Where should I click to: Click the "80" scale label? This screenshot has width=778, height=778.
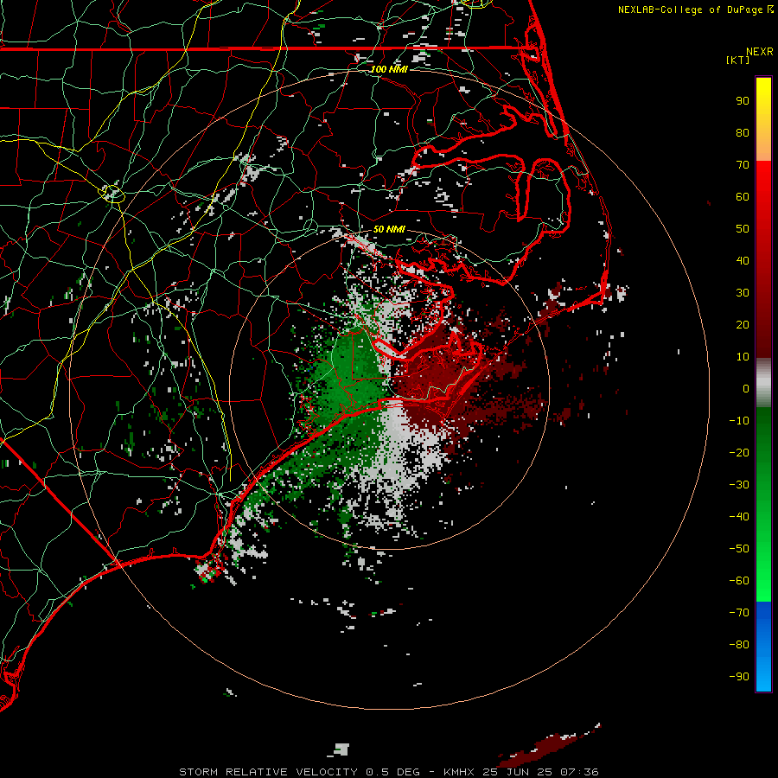coord(743,132)
